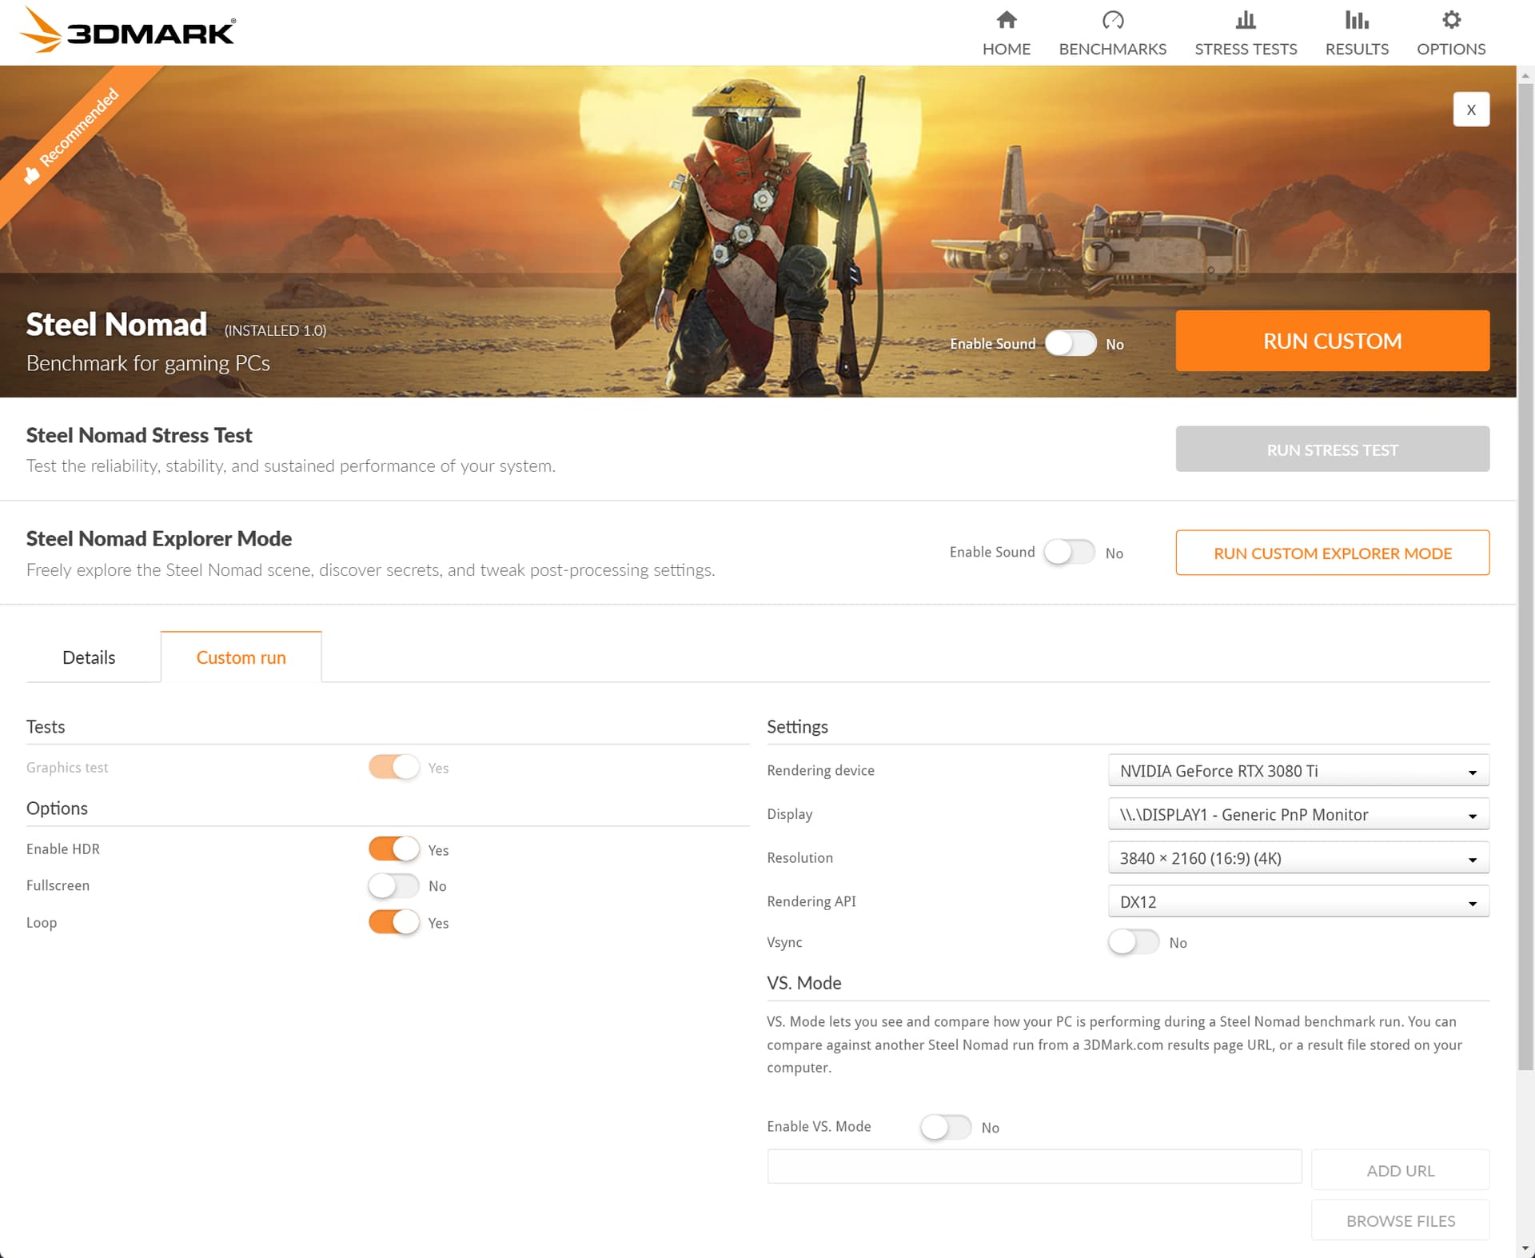This screenshot has height=1258, width=1535.
Task: Click the vertical scrollbar thumb
Action: pos(1525,576)
